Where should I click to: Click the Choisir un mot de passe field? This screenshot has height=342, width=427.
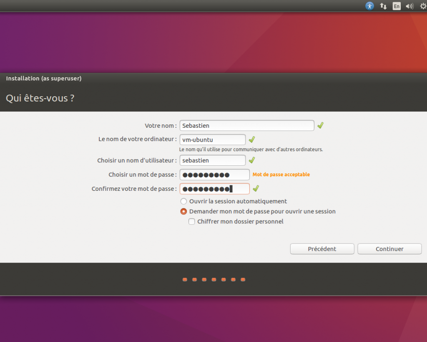[214, 175]
